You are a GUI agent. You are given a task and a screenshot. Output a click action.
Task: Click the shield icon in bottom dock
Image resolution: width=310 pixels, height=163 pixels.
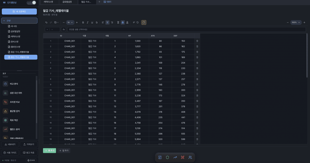point(167,157)
